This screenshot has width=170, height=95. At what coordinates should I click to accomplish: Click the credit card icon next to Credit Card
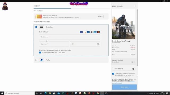pos(41,27)
